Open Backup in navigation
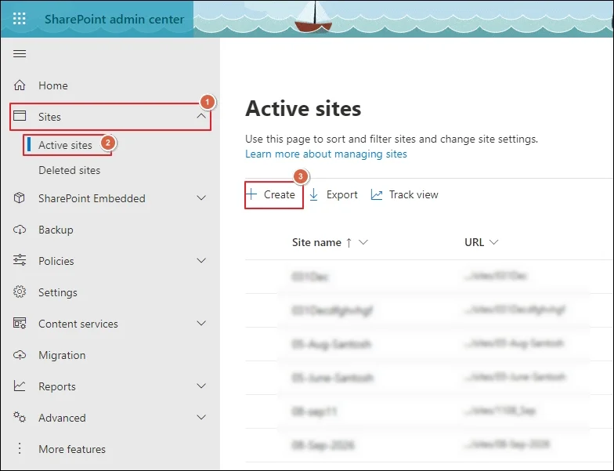614x471 pixels. pyautogui.click(x=110, y=230)
